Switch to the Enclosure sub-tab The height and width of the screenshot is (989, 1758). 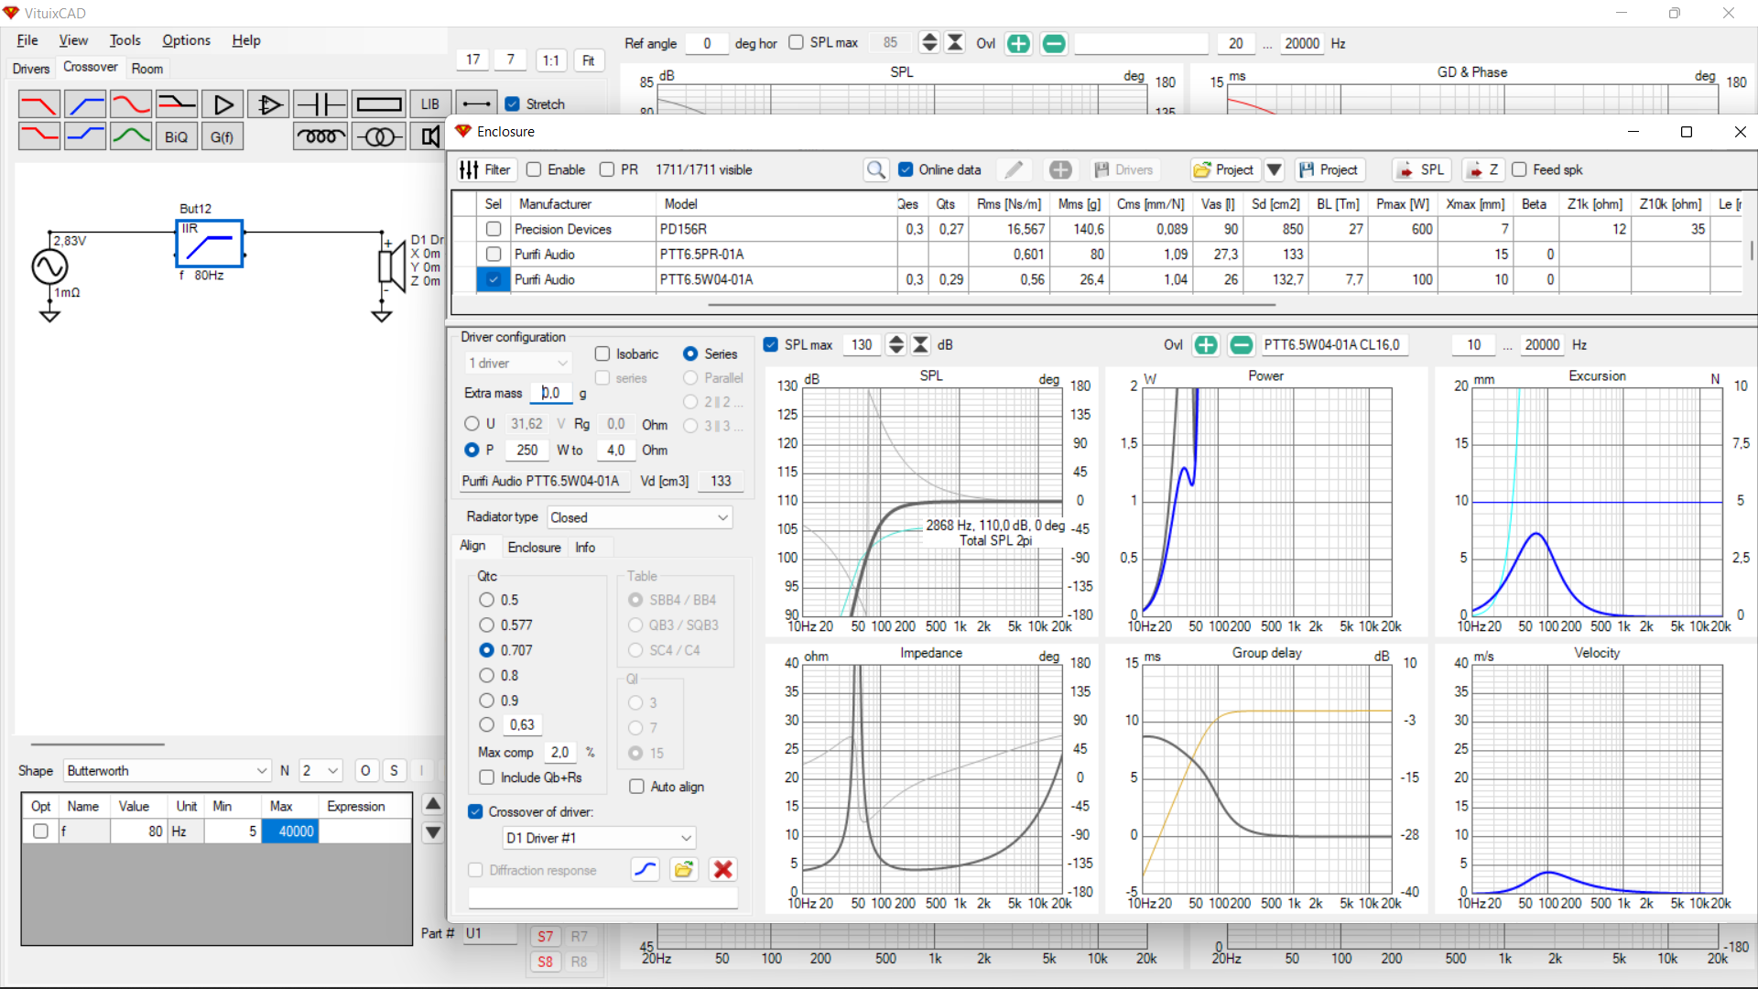[x=534, y=548]
